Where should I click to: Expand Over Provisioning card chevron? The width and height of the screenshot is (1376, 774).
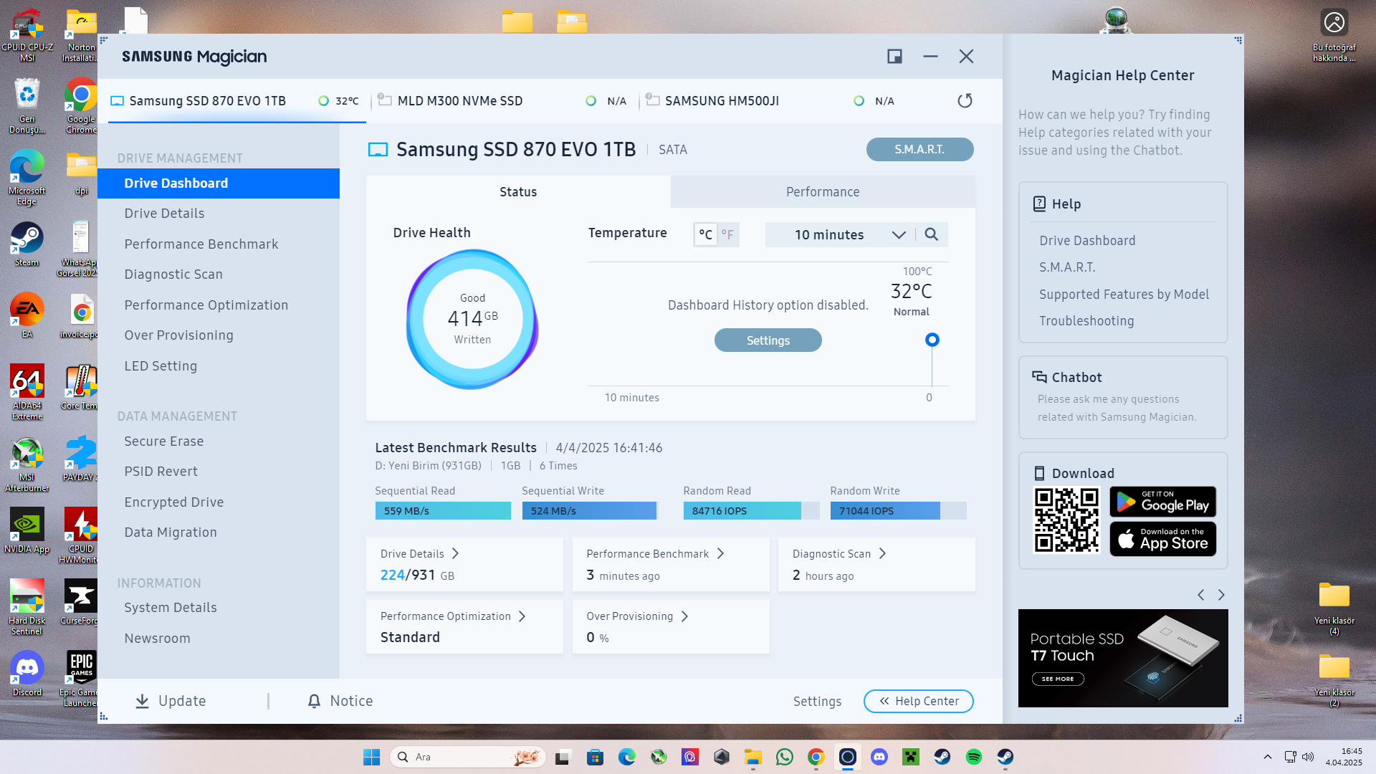point(684,616)
